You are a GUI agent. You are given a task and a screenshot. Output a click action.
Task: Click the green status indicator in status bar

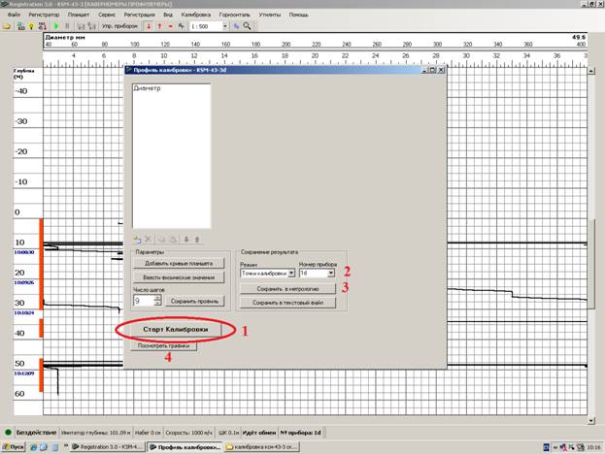[x=8, y=433]
